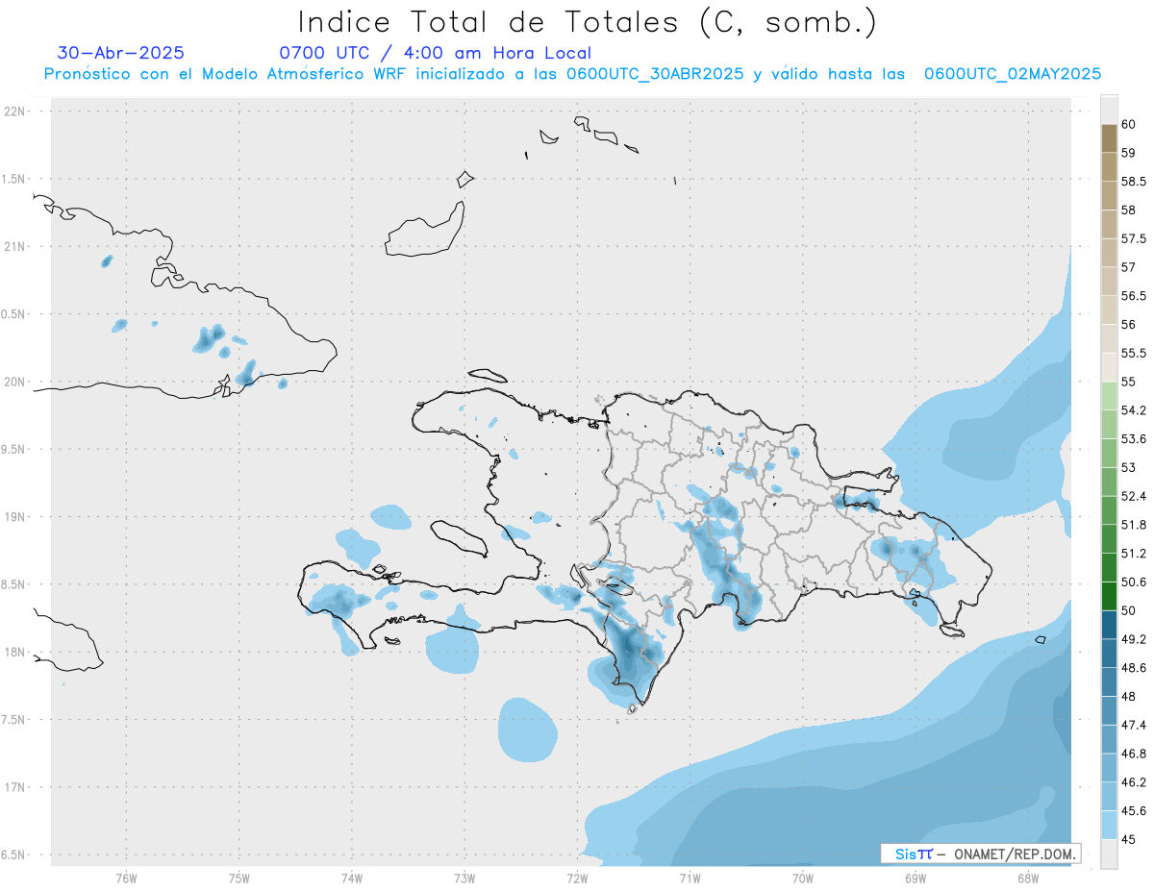
Task: Click the colorbar label '46.2'
Action: pos(1134,782)
